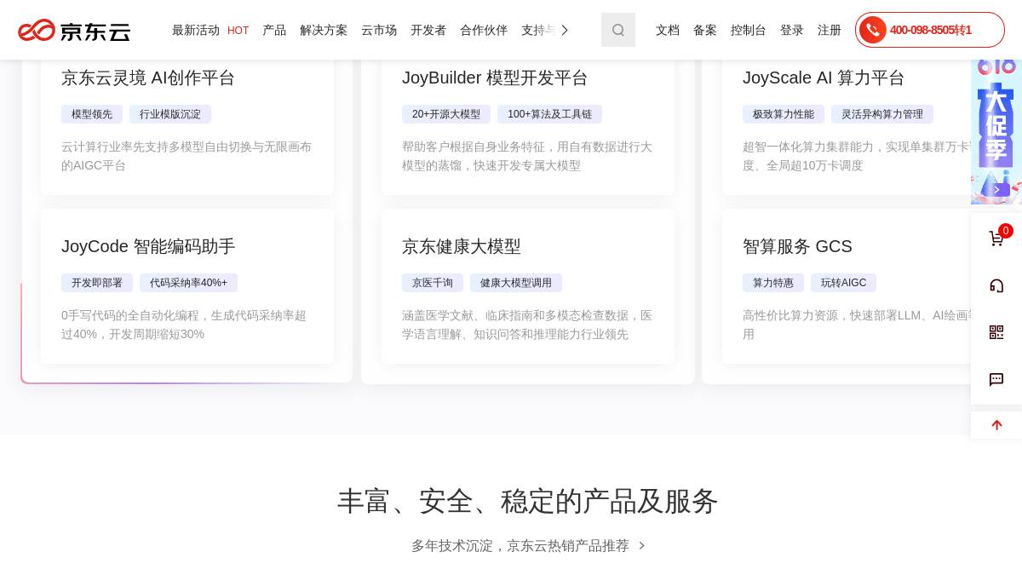Click the back-to-top arrow icon

(x=996, y=425)
